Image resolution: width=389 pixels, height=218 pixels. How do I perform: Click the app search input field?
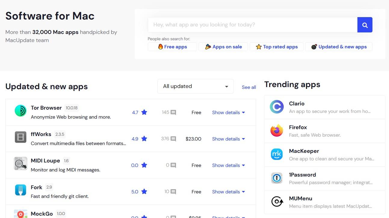252,25
